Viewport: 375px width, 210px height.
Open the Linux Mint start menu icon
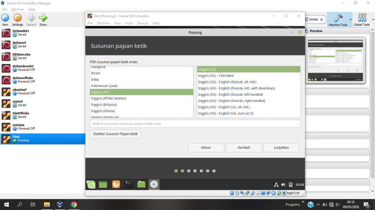click(91, 184)
